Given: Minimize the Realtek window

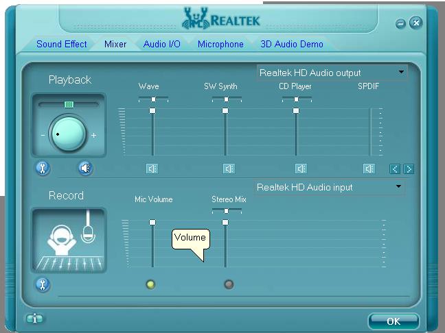Looking at the screenshot, I should point(400,23).
